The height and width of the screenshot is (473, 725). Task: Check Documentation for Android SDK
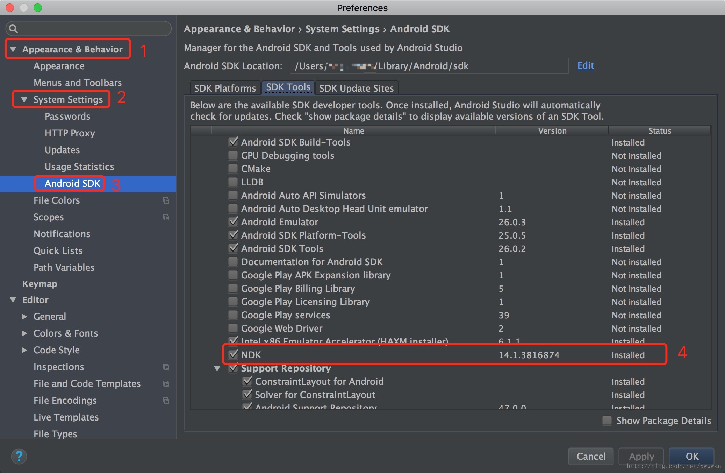click(x=233, y=262)
